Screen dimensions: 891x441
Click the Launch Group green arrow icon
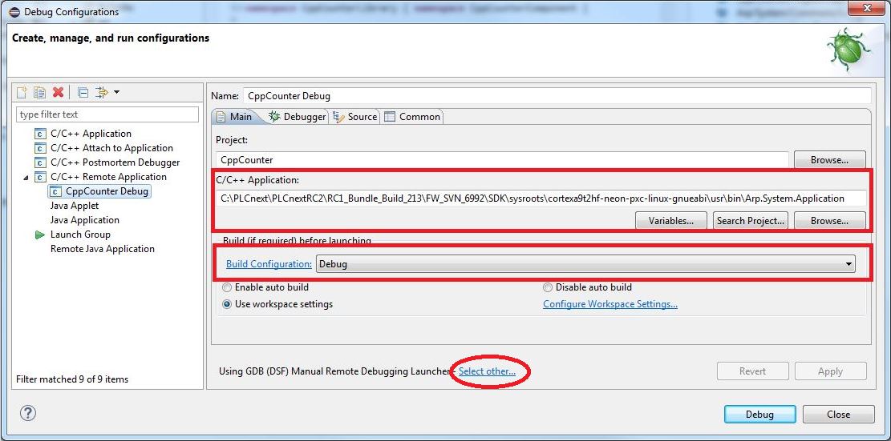point(40,235)
